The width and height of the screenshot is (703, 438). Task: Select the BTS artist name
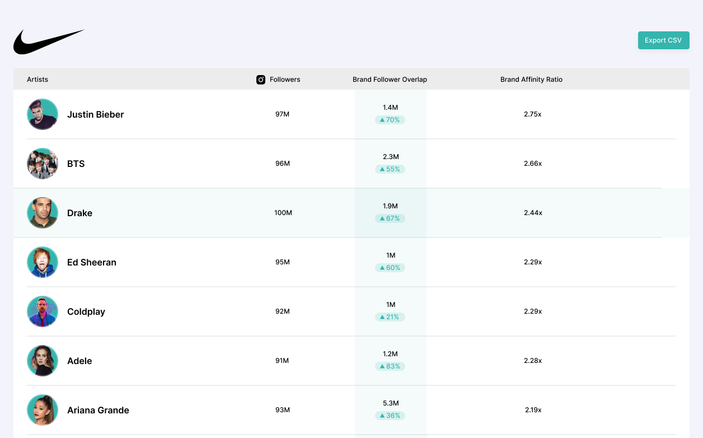click(x=76, y=164)
